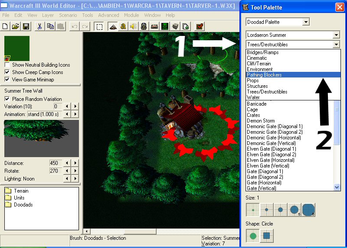Select Elven Gate (Horizontal) in doodad list
Image resolution: width=347 pixels, height=248 pixels.
point(271,160)
